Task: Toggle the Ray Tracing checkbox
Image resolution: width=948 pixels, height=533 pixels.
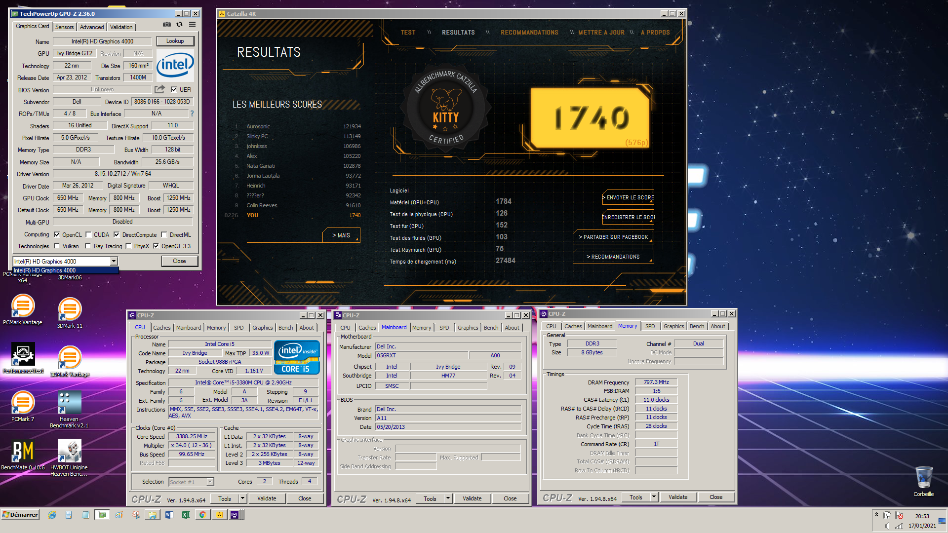Action: [88, 246]
